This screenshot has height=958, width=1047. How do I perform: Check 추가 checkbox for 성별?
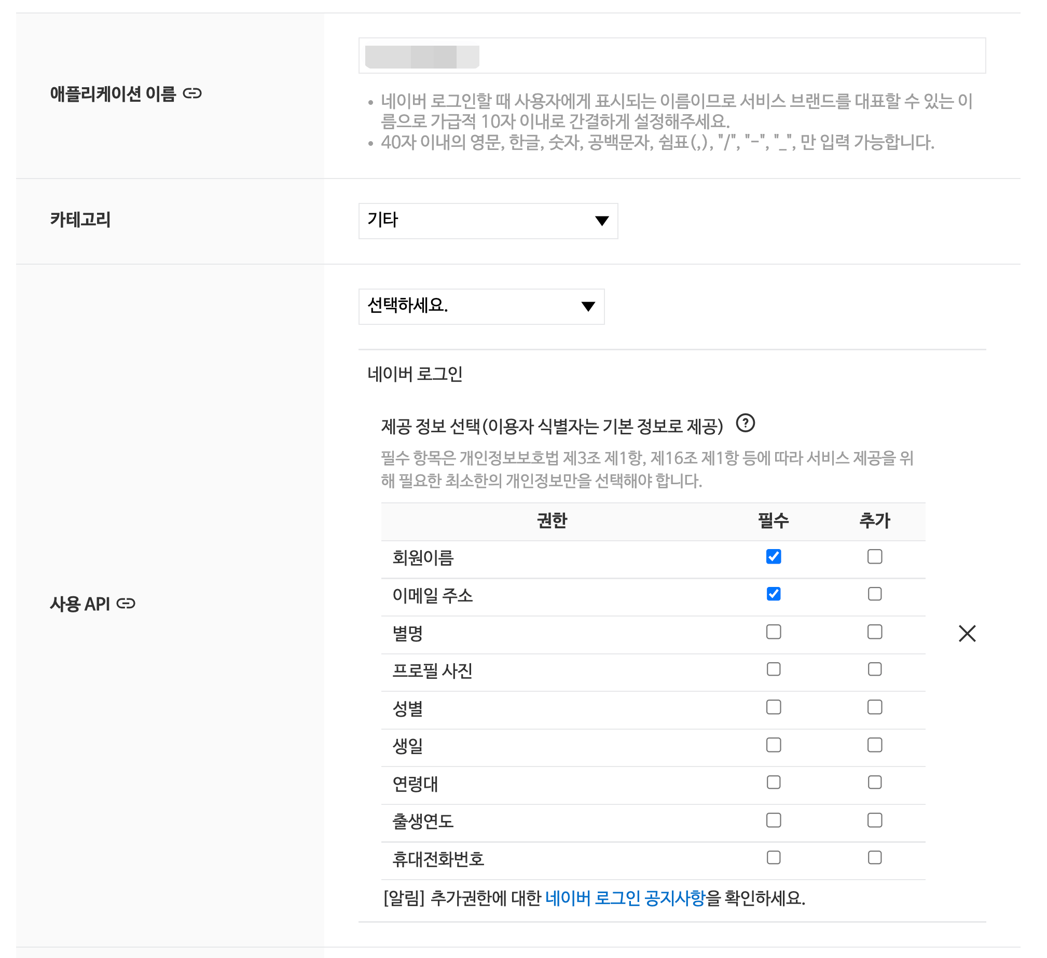[875, 707]
